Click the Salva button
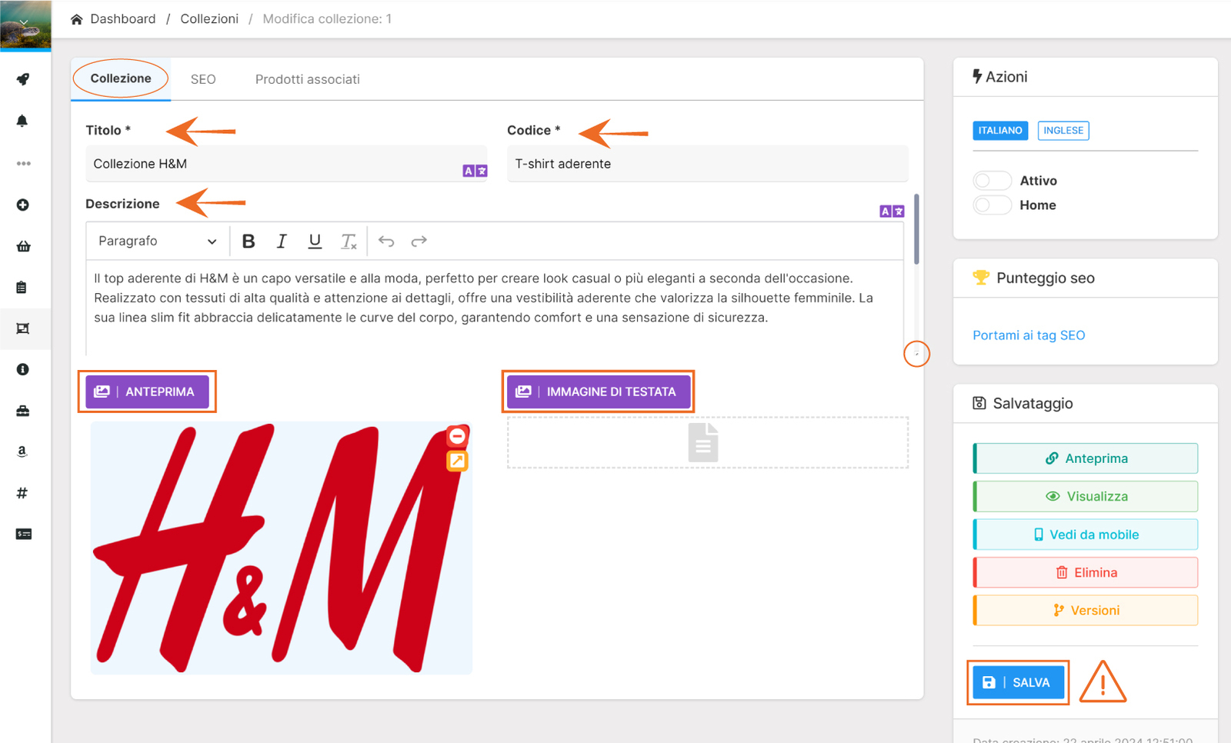The width and height of the screenshot is (1231, 743). tap(1018, 682)
